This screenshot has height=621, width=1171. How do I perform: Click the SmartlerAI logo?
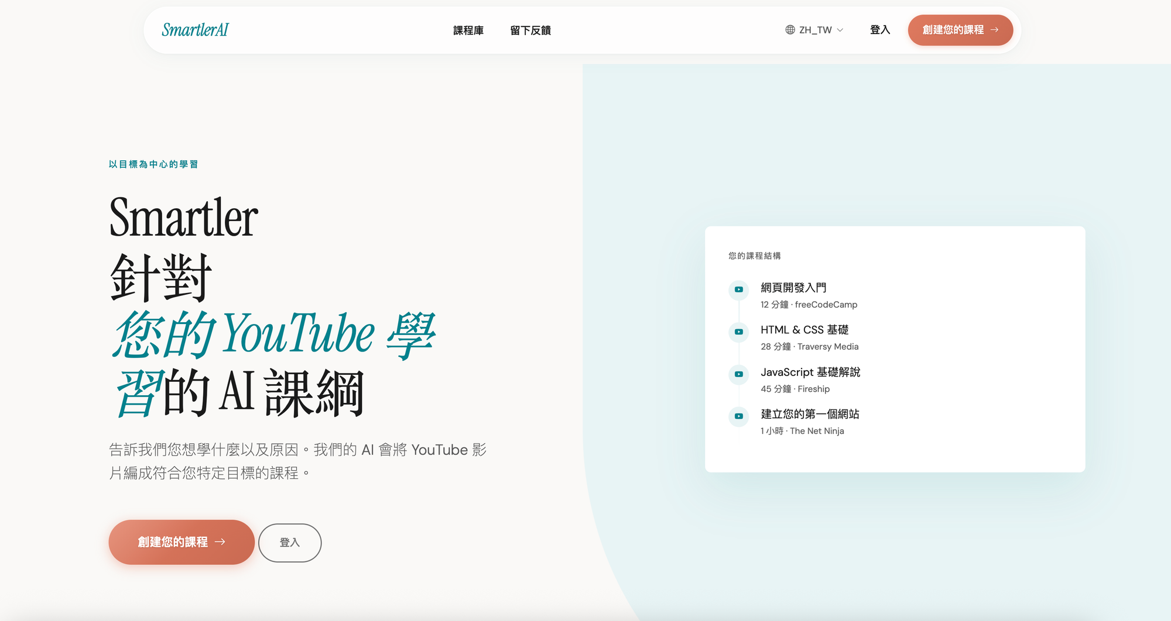(195, 30)
